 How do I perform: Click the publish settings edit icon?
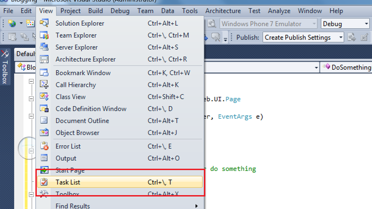[x=364, y=37]
